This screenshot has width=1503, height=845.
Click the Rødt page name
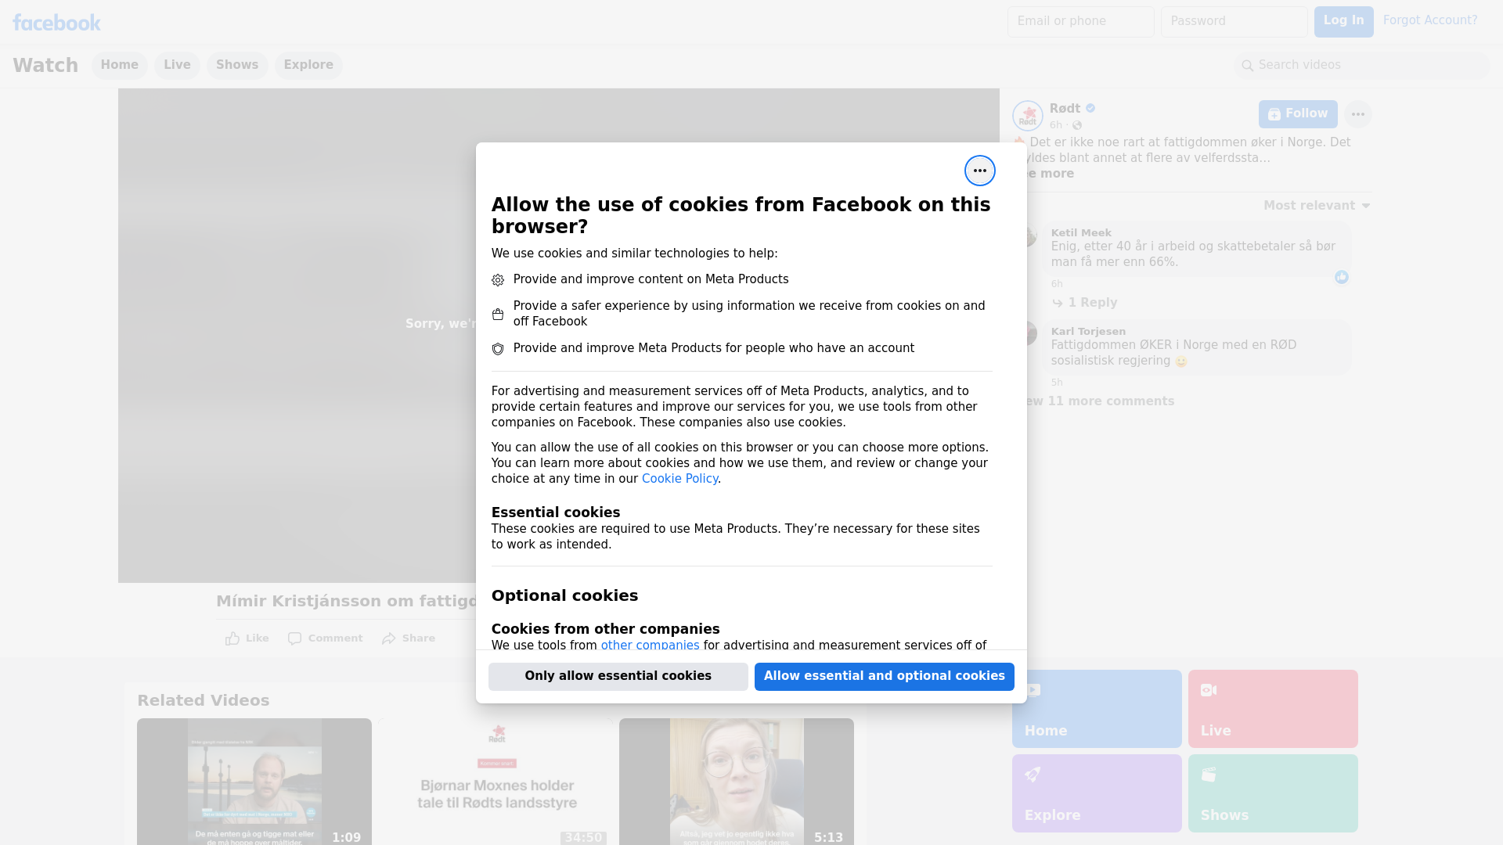point(1065,109)
